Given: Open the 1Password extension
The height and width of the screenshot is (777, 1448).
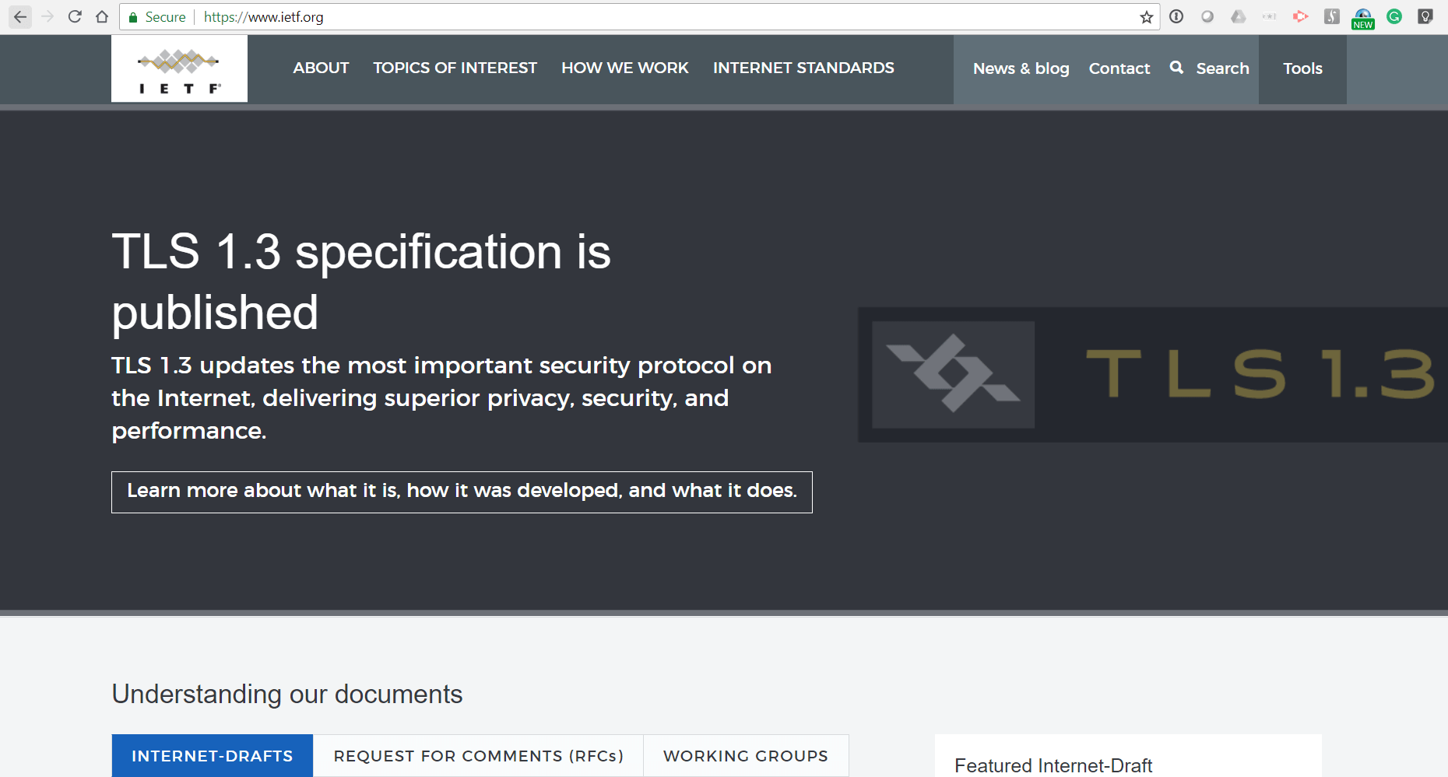Looking at the screenshot, I should coord(1176,17).
